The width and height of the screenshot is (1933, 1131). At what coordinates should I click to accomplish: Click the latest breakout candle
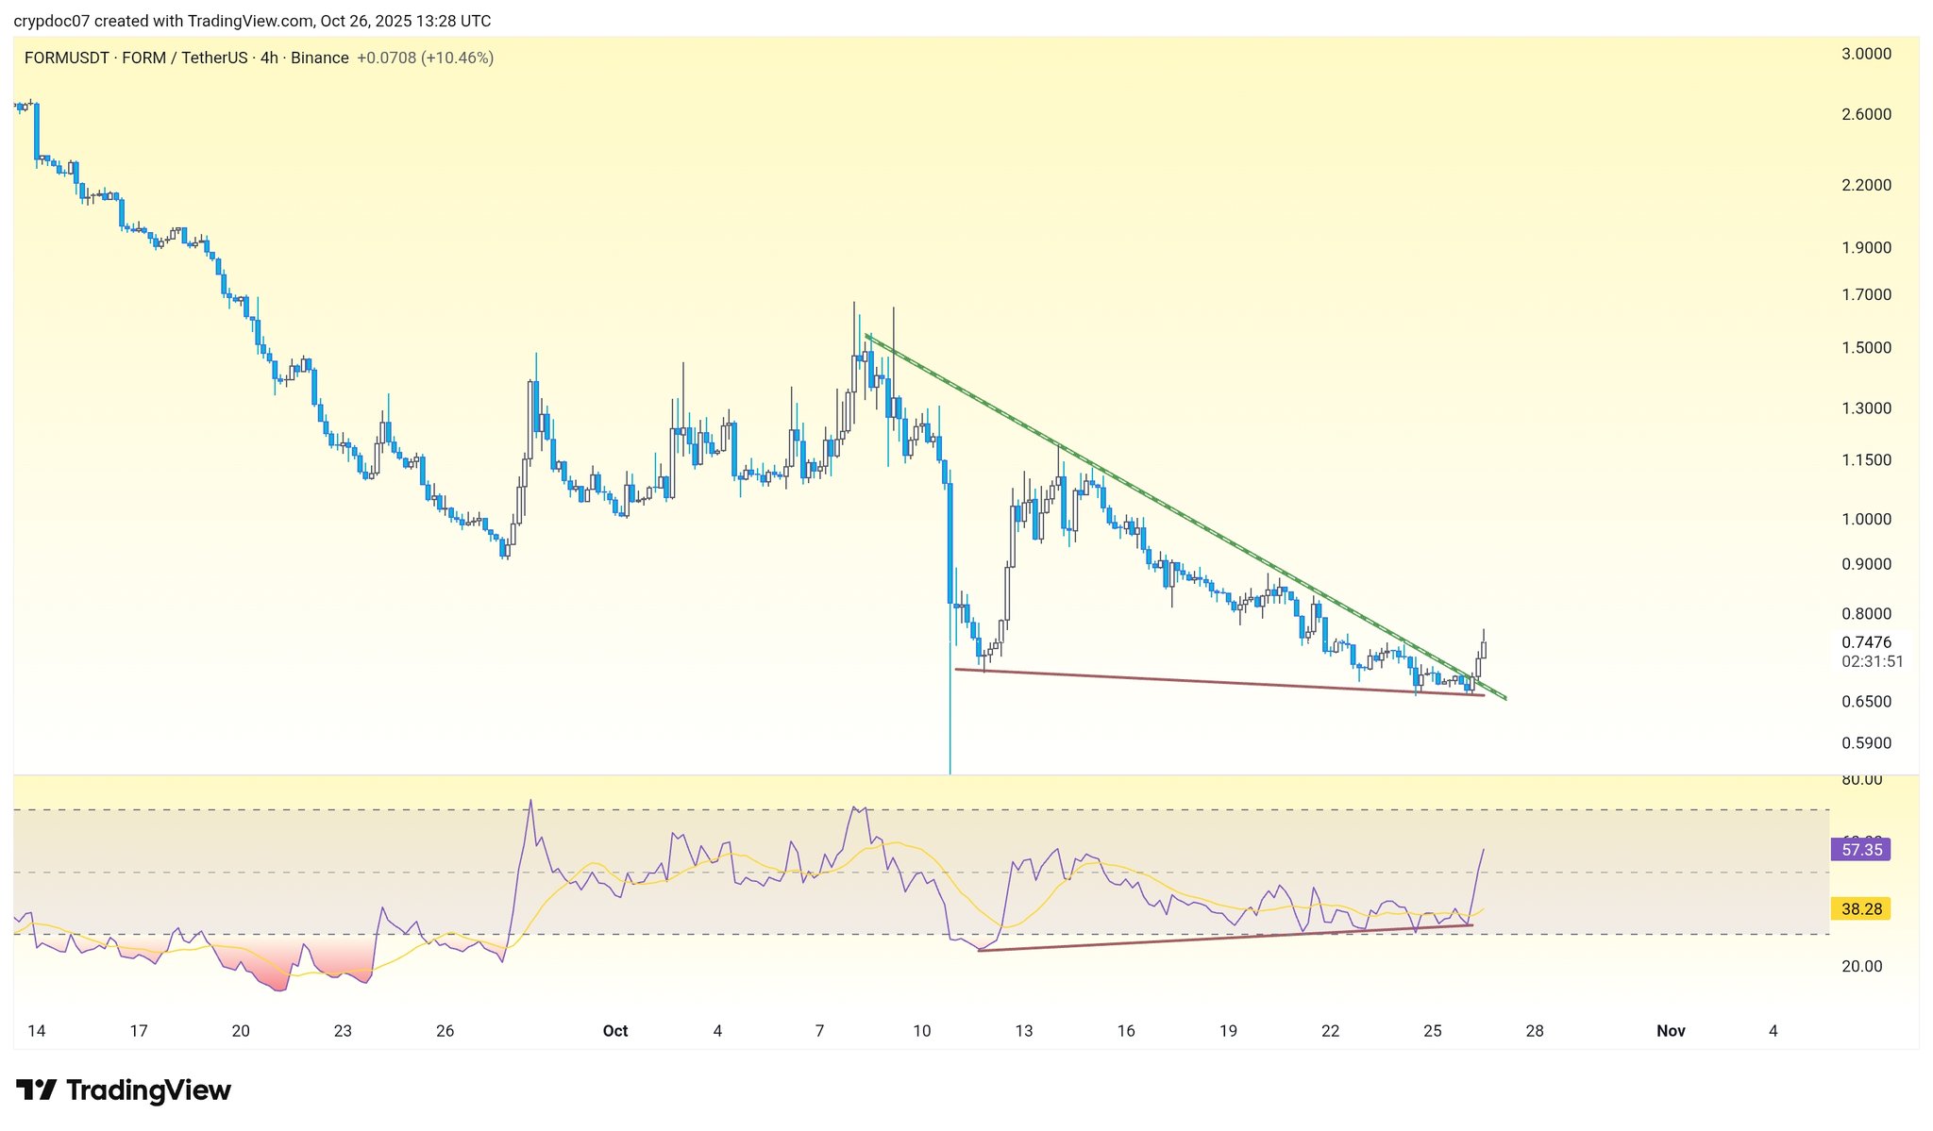[x=1484, y=649]
